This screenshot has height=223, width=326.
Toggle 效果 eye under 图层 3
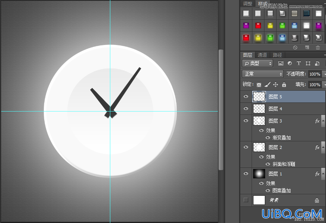coord(261,130)
